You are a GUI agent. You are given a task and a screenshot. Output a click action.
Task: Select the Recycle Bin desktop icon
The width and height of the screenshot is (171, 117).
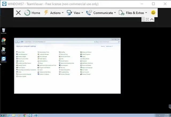coord(3,31)
